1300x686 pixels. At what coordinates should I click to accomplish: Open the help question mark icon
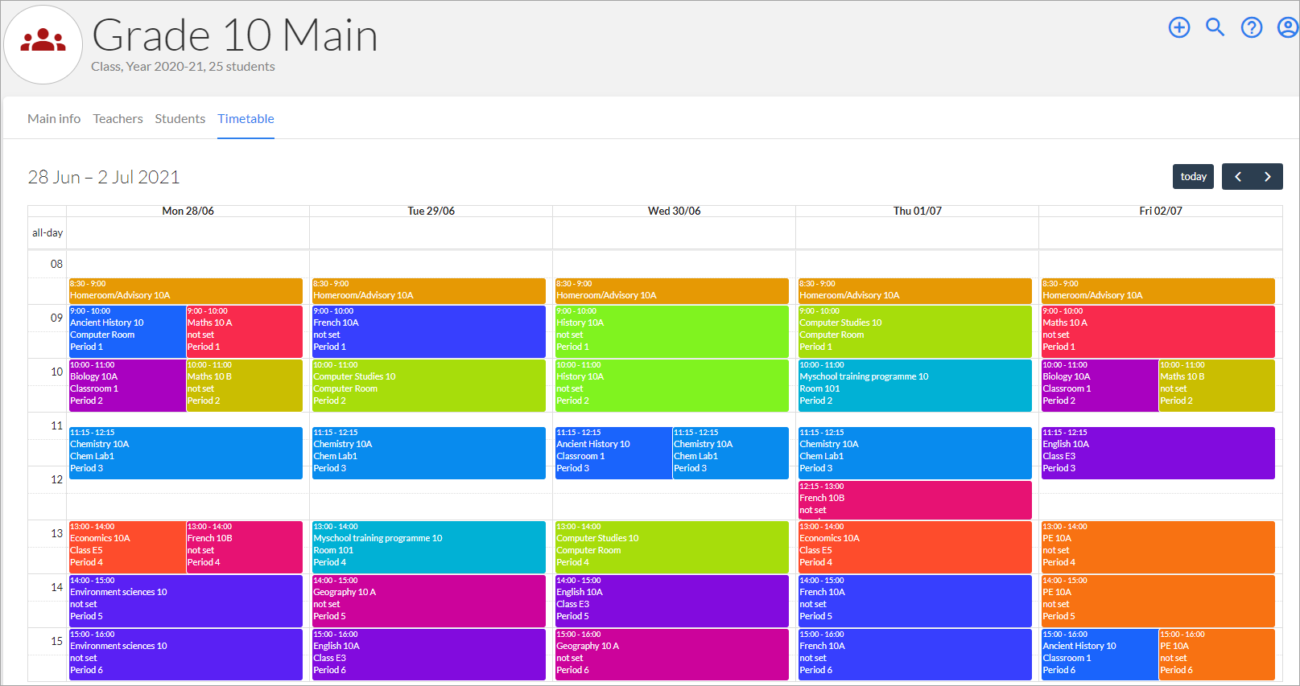click(x=1251, y=28)
